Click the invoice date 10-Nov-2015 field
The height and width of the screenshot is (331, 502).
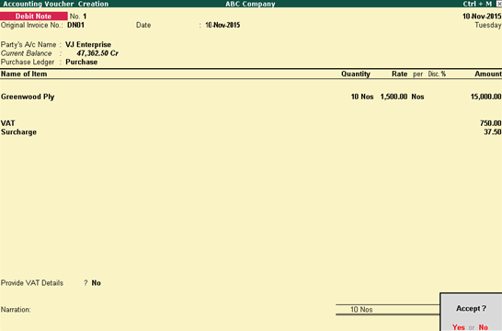222,25
